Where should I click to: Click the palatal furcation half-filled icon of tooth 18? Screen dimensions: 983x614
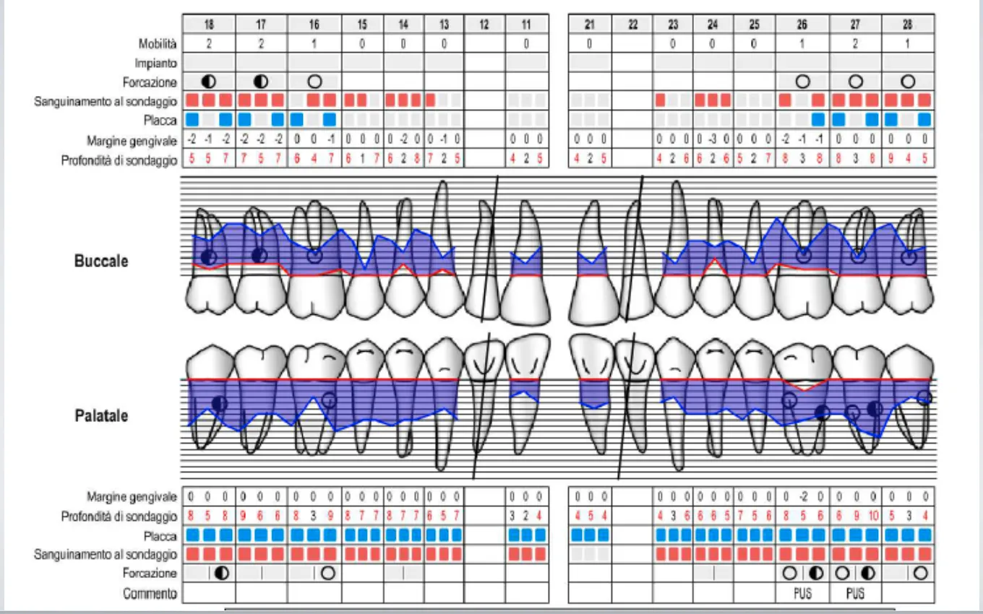pos(222,573)
